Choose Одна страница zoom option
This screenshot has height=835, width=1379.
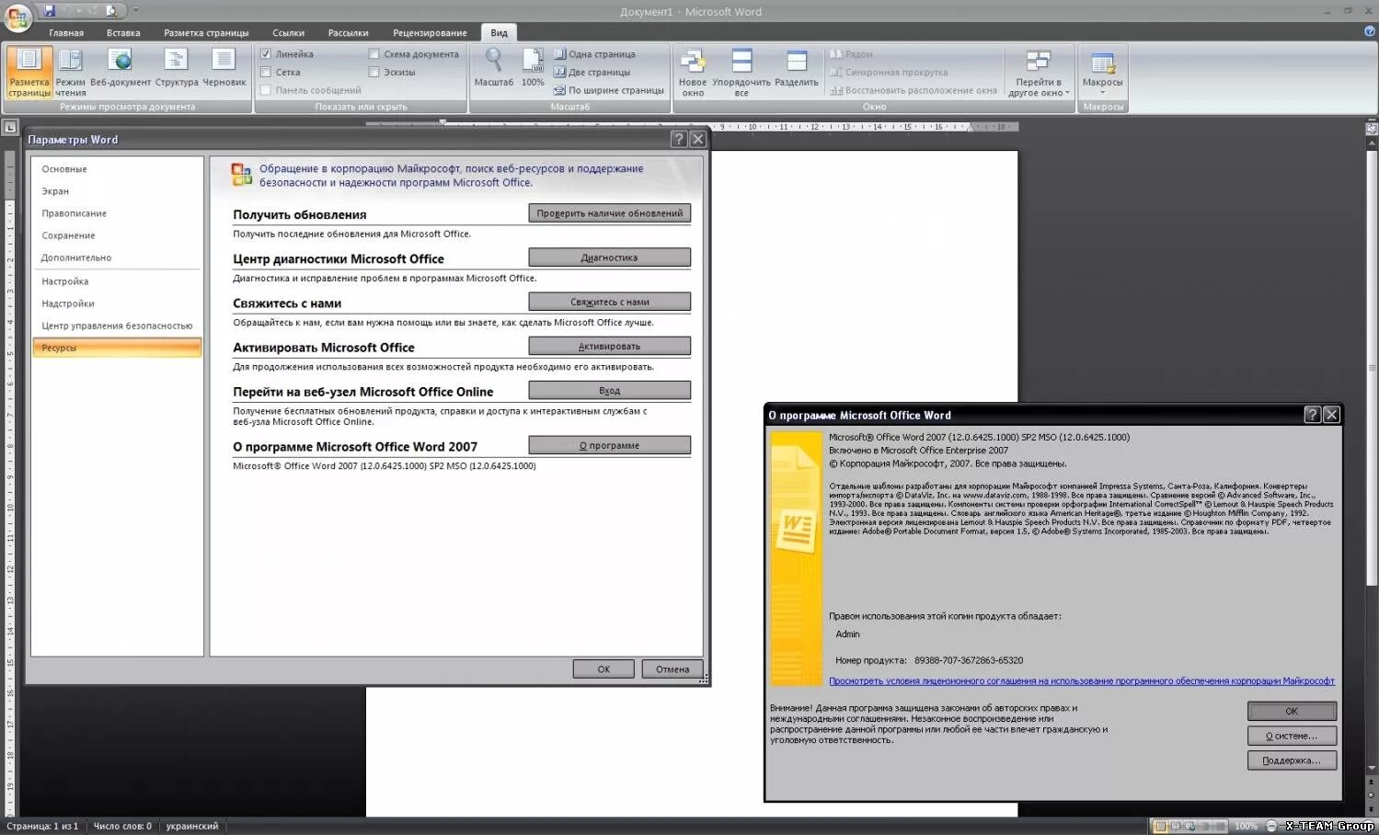594,54
